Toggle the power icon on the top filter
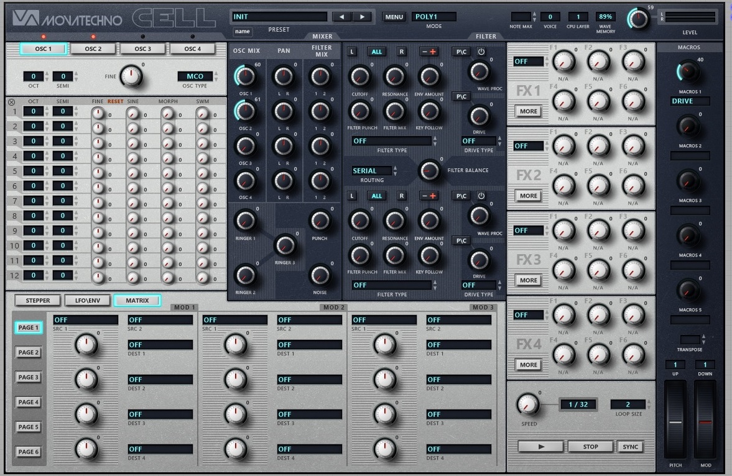Screen dimensions: 732x476 (481, 52)
